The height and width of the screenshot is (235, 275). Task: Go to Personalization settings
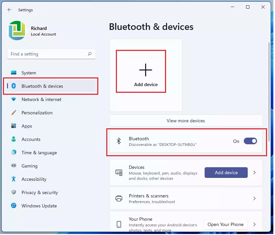click(x=51, y=113)
